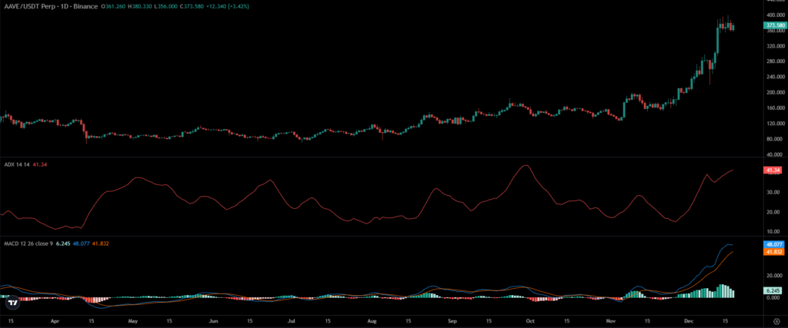788x328 pixels.
Task: Click signal legend value 41.832 in orange
Action: click(101, 244)
